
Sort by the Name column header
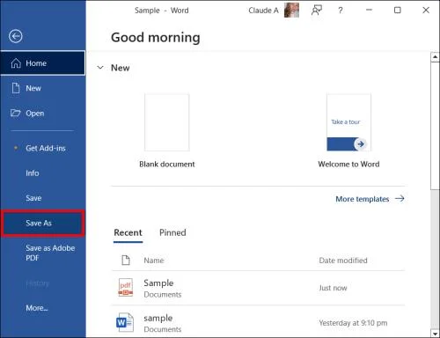point(154,261)
